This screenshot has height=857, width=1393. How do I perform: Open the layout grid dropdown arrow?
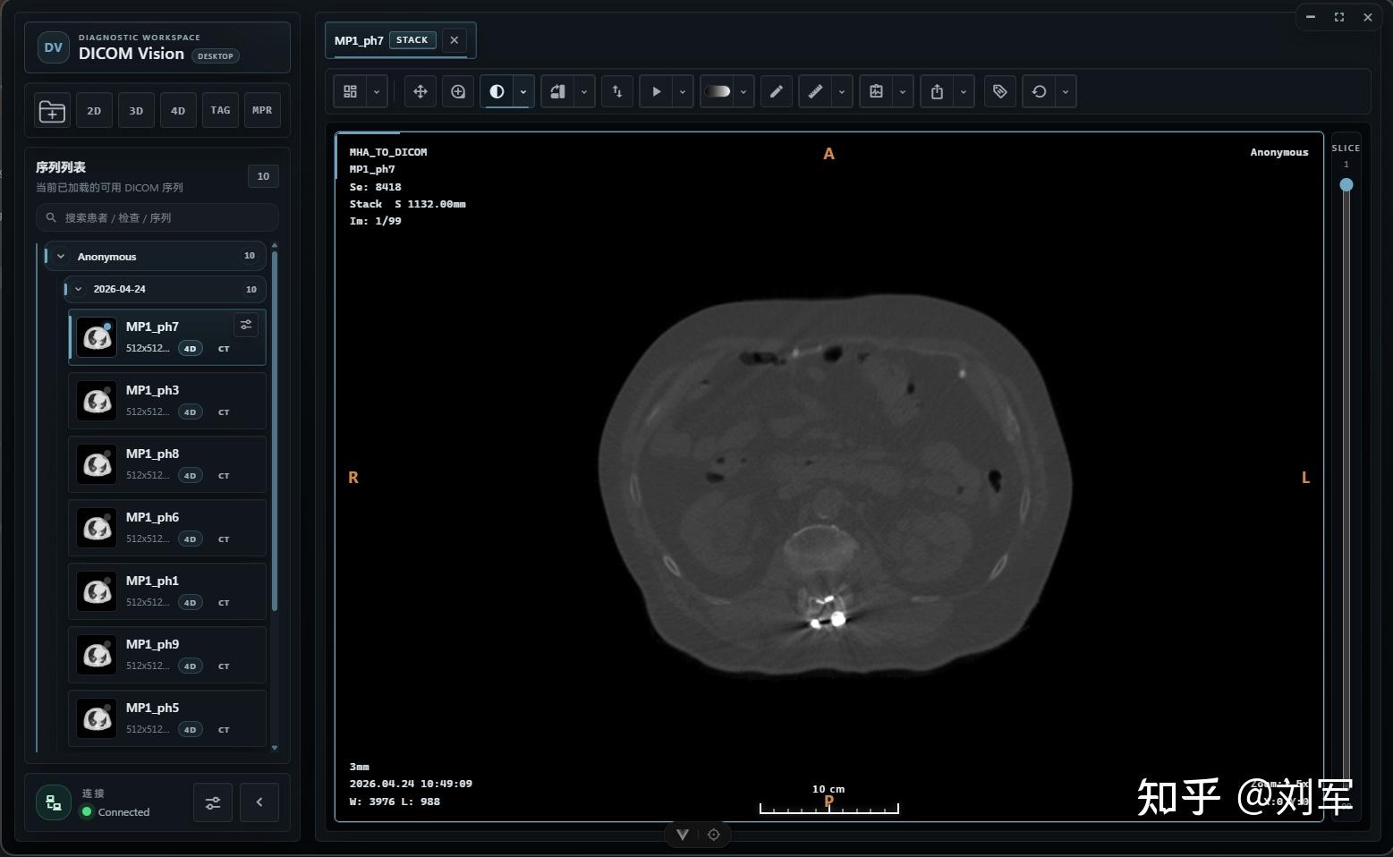377,91
